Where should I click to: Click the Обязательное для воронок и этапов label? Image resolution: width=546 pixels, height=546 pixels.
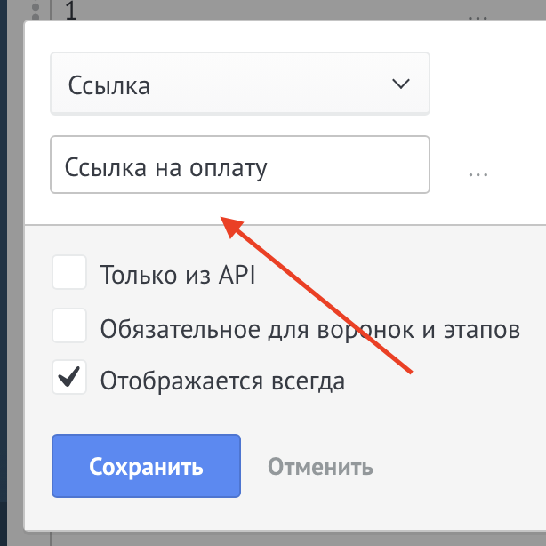(310, 329)
